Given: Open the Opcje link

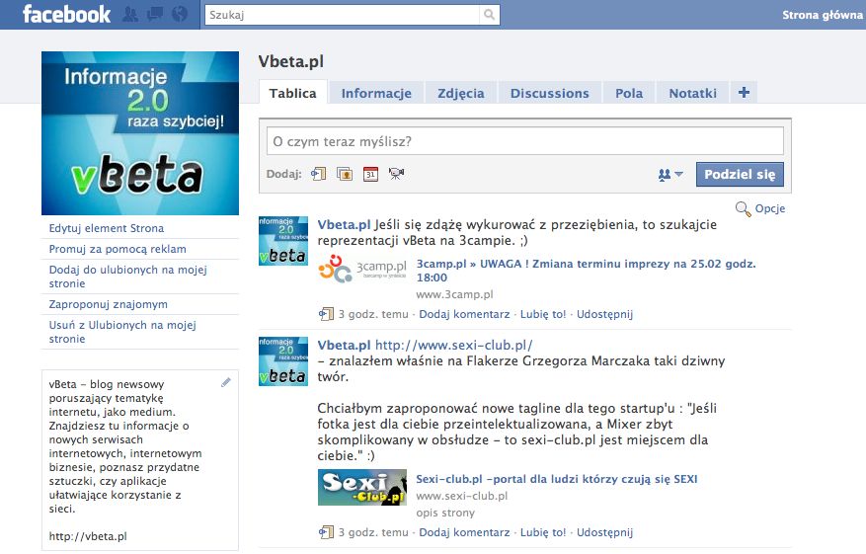Looking at the screenshot, I should tap(770, 208).
